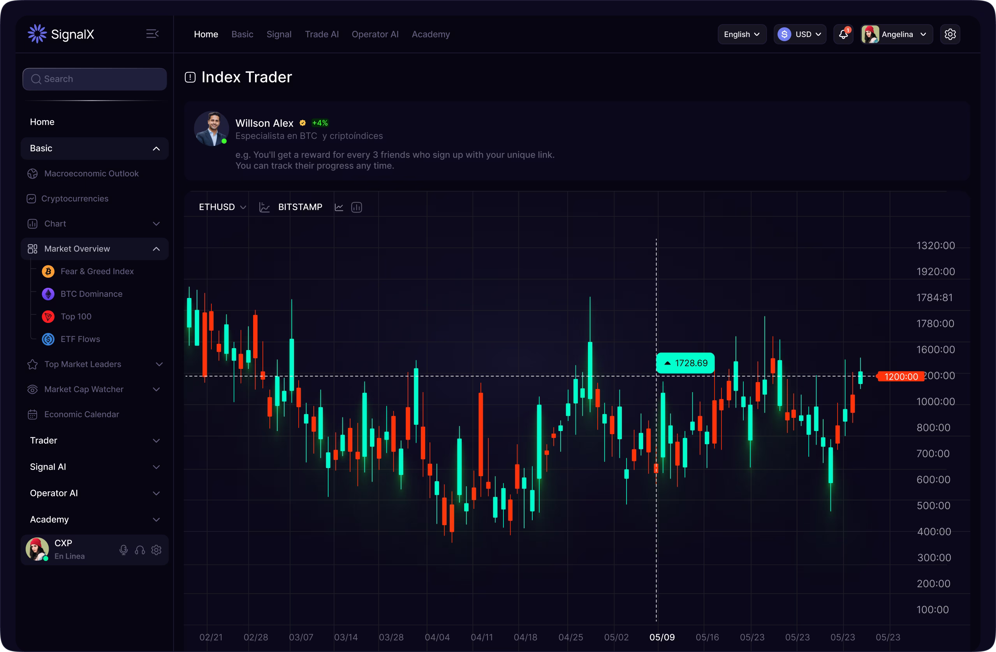Click the Fear & Greed Index Bitcoin icon
Image resolution: width=996 pixels, height=652 pixels.
48,271
